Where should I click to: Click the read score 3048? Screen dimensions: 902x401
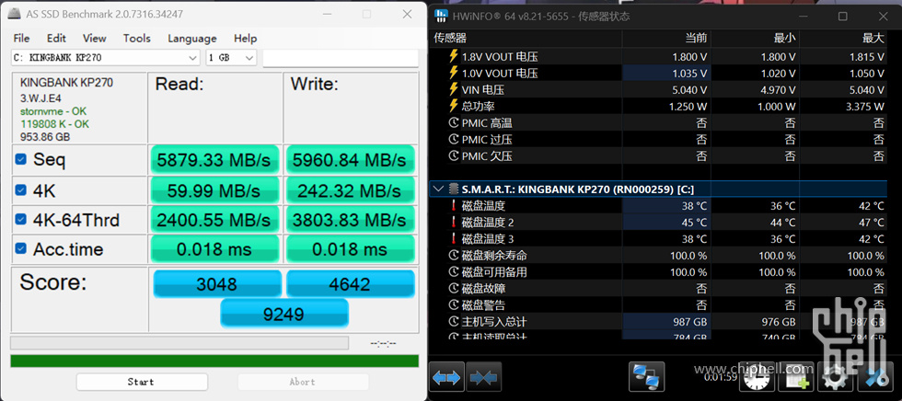217,284
